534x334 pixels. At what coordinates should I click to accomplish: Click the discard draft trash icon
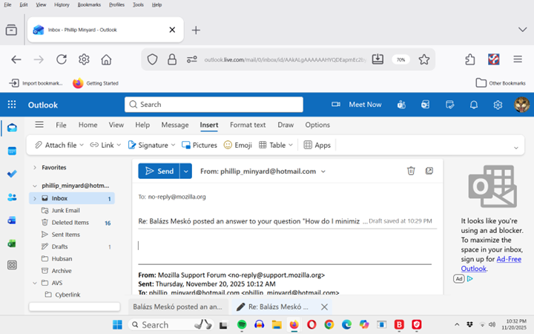click(411, 171)
